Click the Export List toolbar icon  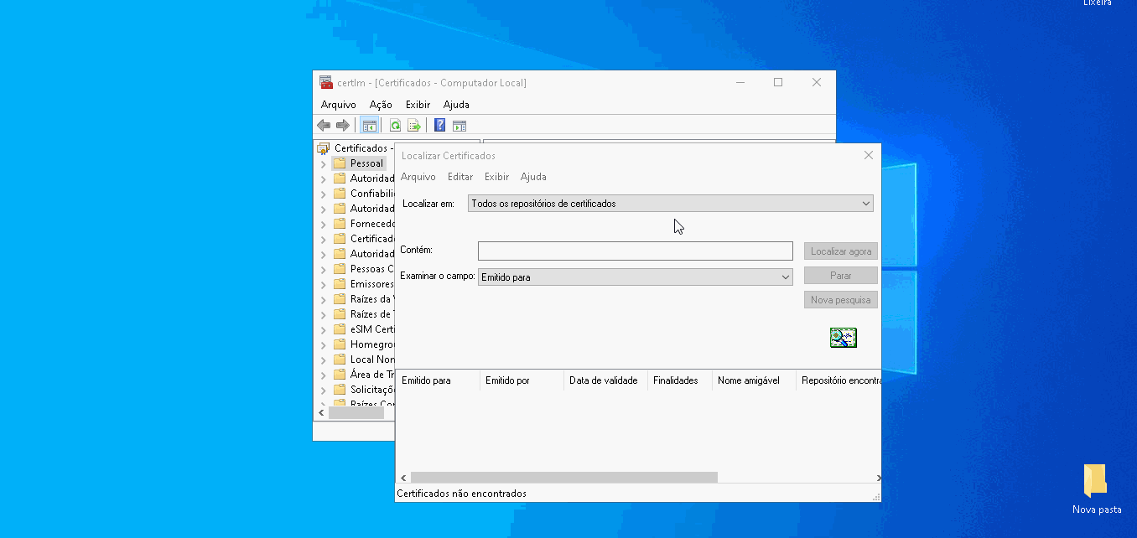413,126
